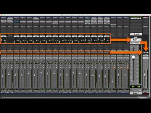Image resolution: width=151 pixels, height=113 pixels.
Task: Open the Main Out output selector on Aux 1
Action: (x=135, y=43)
